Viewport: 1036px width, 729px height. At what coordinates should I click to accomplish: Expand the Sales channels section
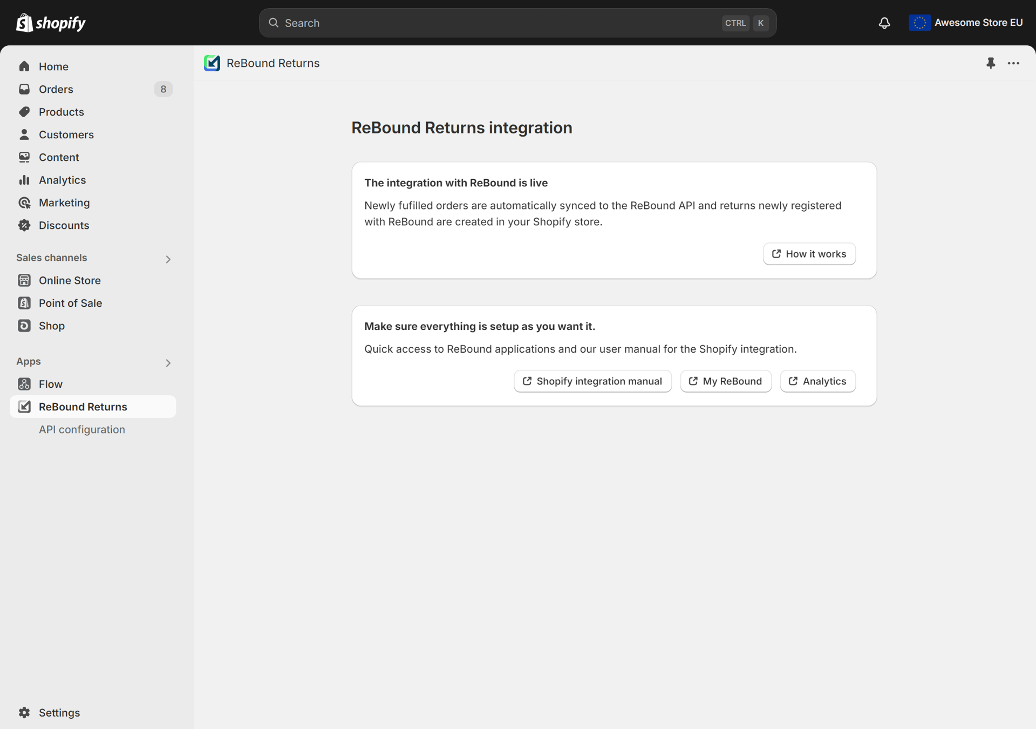point(168,259)
